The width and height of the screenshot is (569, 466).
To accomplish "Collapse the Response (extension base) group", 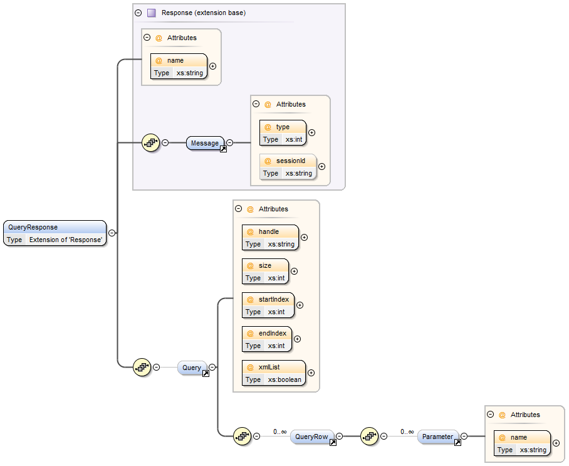I will 138,13.
